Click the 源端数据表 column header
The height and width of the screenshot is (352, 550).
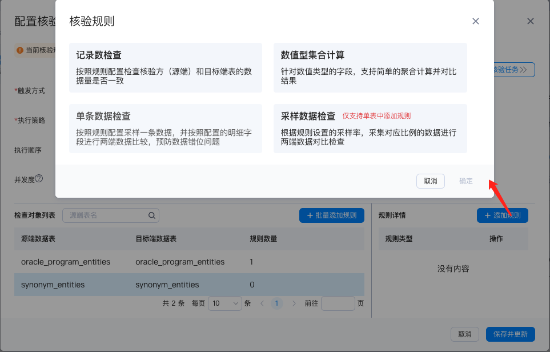pyautogui.click(x=38, y=239)
